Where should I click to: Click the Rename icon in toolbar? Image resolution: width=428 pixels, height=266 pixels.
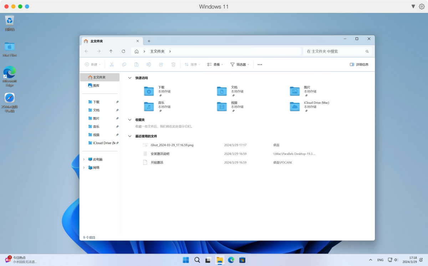(149, 64)
